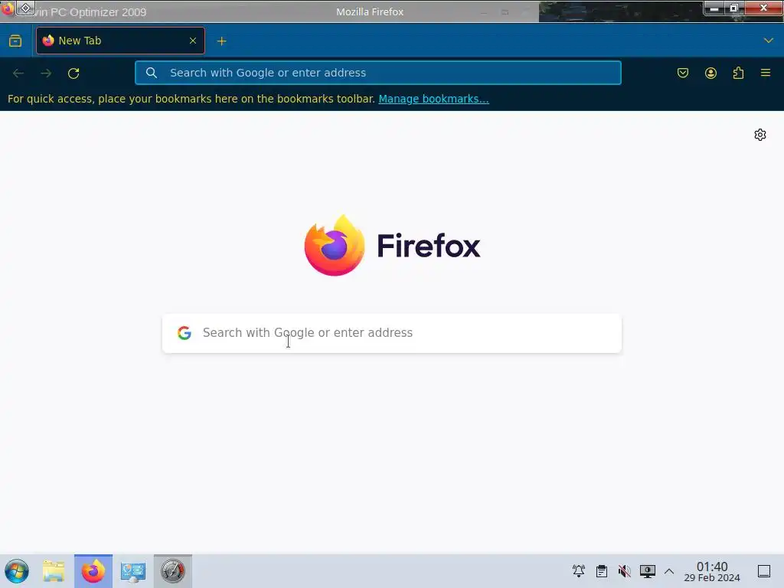Expand the list all tabs chevron
Viewport: 784px width, 588px height.
coord(769,41)
